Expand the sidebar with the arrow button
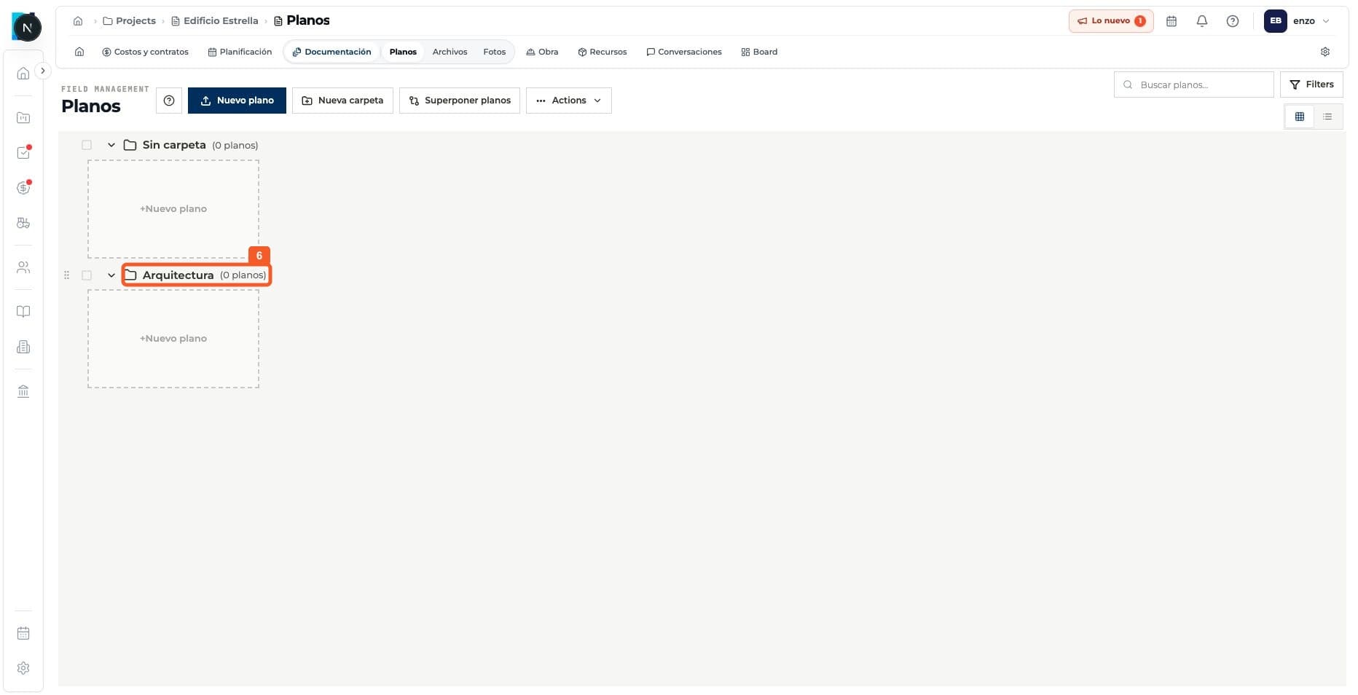The image size is (1358, 695). (x=43, y=71)
